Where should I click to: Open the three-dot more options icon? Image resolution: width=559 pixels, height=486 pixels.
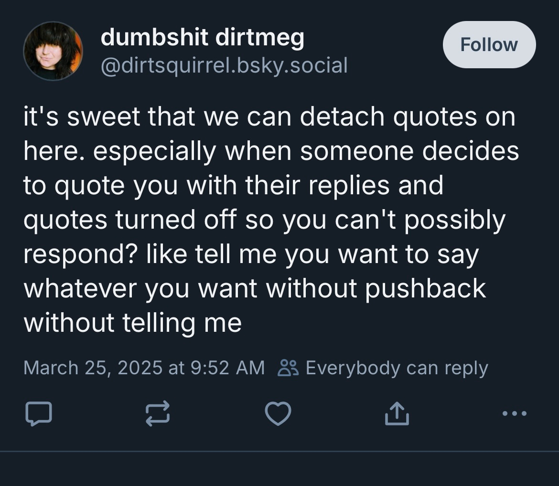(x=515, y=413)
